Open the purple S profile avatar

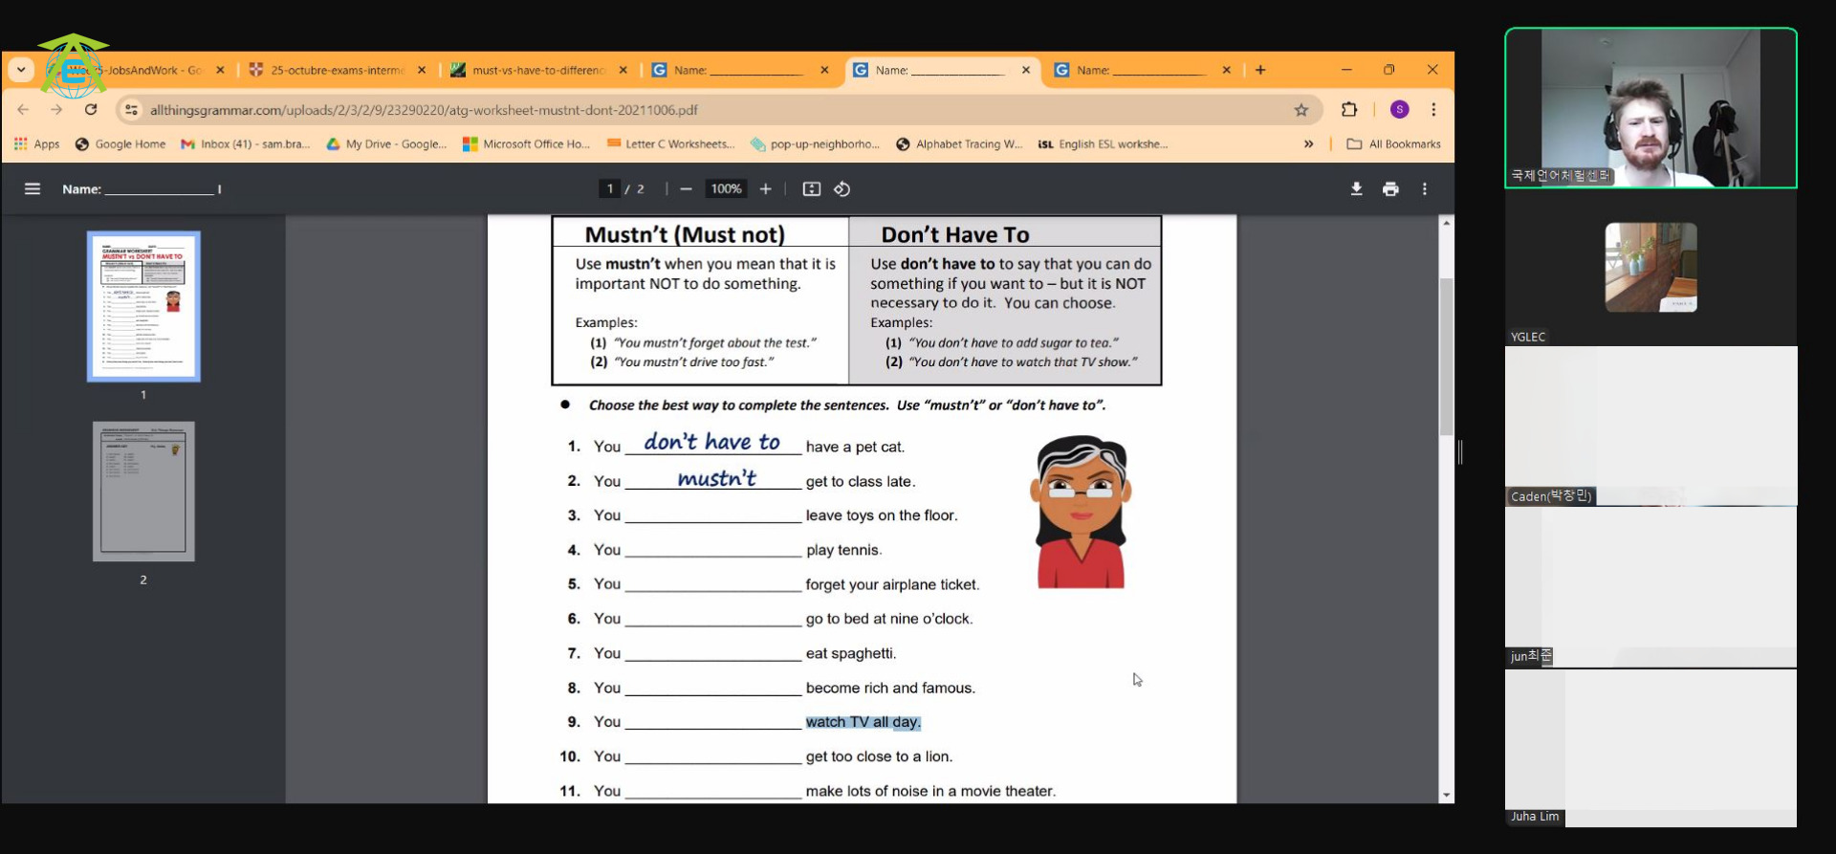coord(1399,110)
